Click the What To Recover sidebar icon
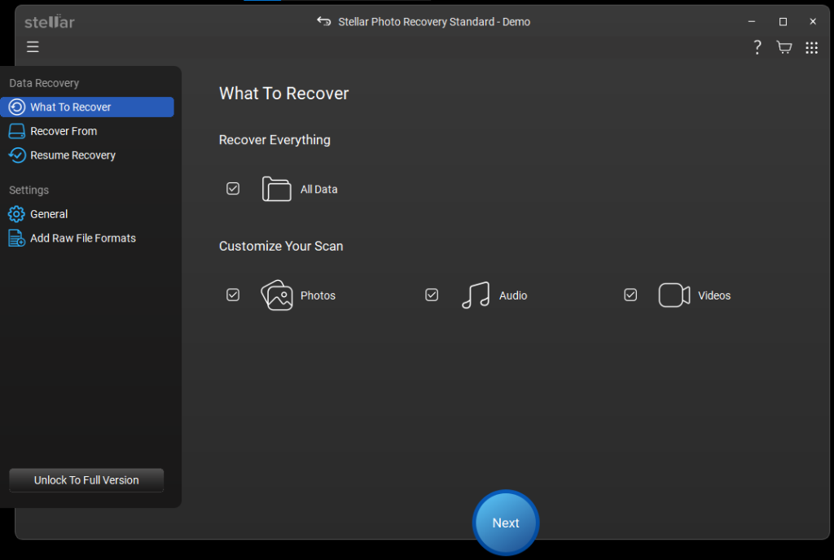This screenshot has height=560, width=834. (17, 107)
